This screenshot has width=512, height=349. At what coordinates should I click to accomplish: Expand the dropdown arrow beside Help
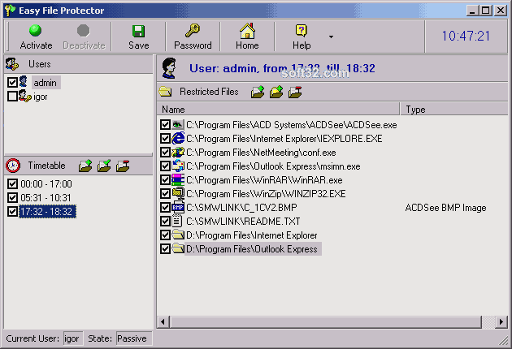pos(331,37)
